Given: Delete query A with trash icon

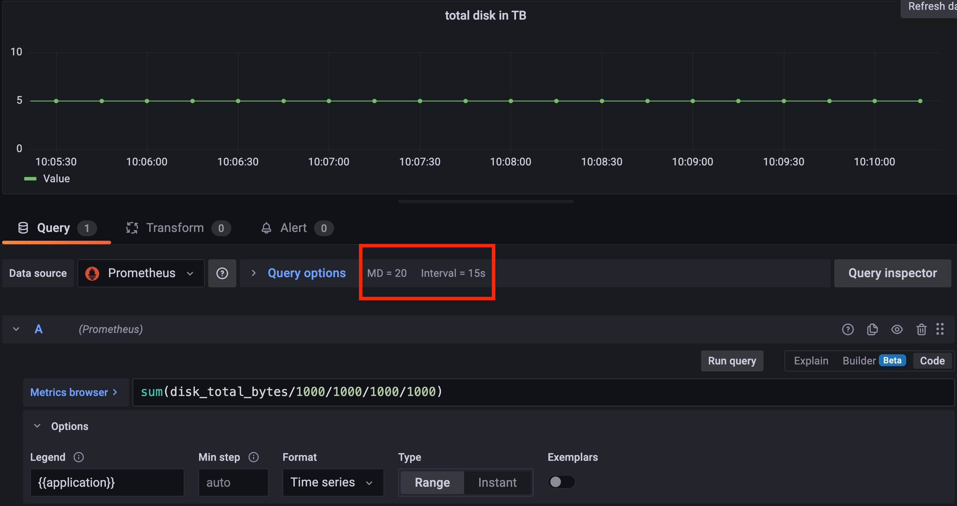Looking at the screenshot, I should [x=921, y=329].
